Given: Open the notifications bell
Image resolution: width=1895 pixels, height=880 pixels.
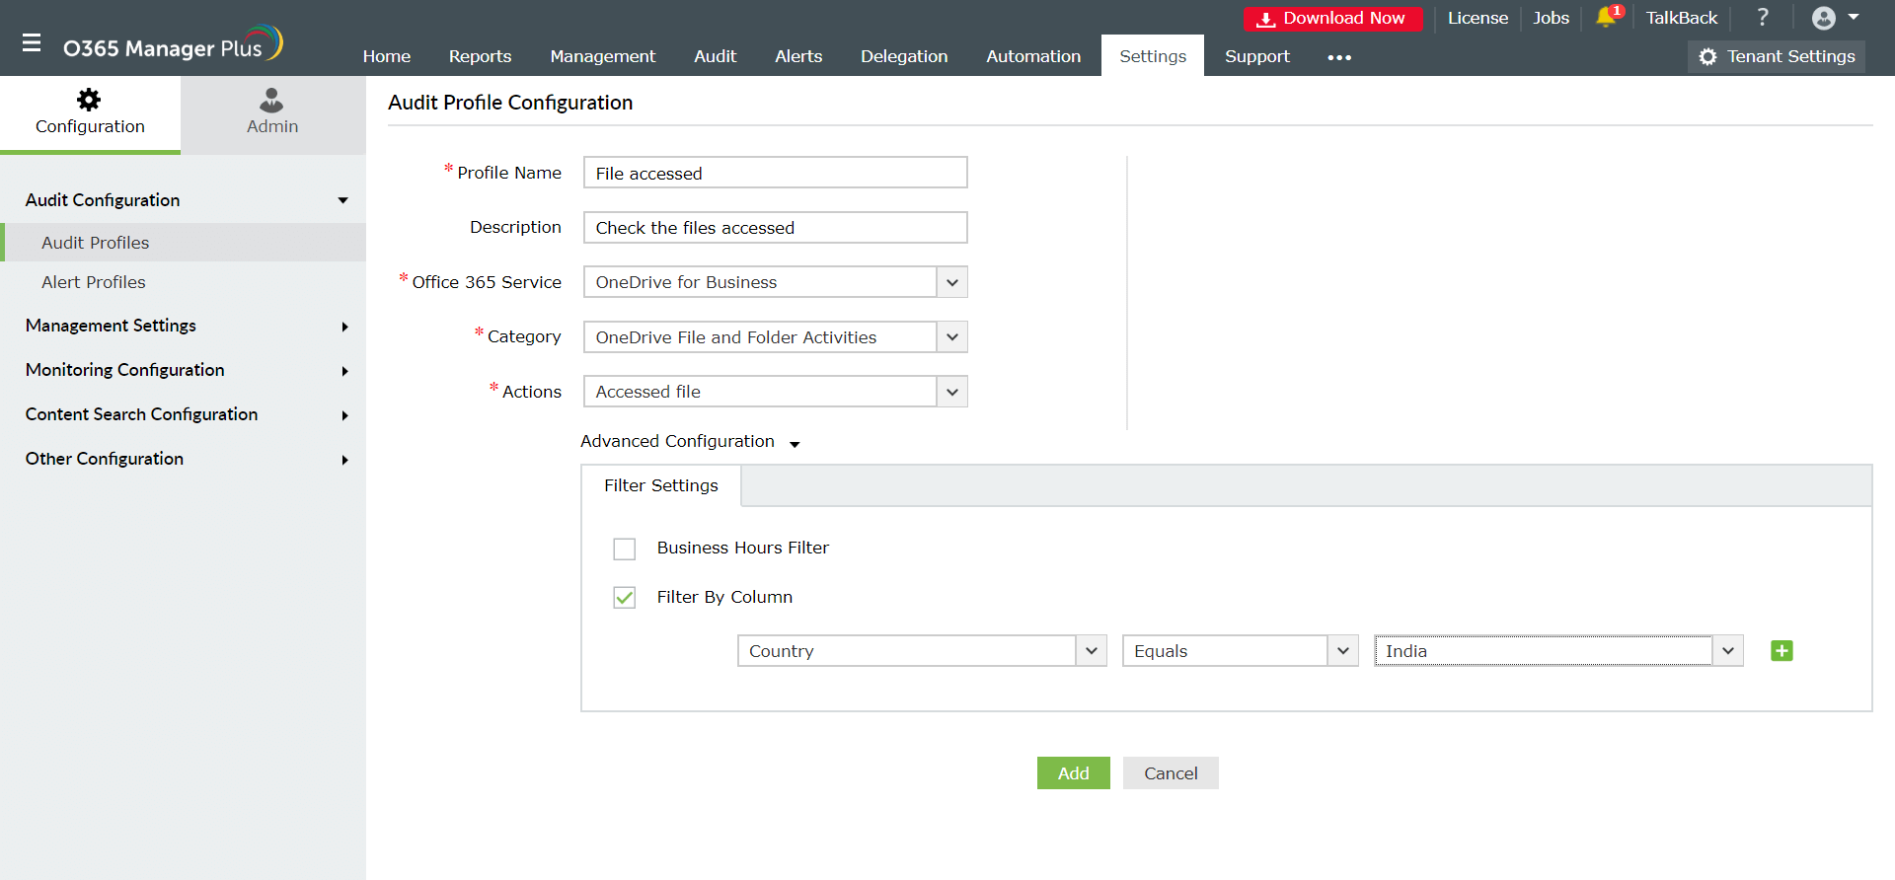Looking at the screenshot, I should click(1607, 17).
